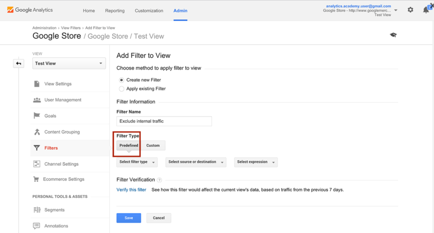Open Content Grouping in the sidebar
The width and height of the screenshot is (434, 233).
[x=62, y=132]
